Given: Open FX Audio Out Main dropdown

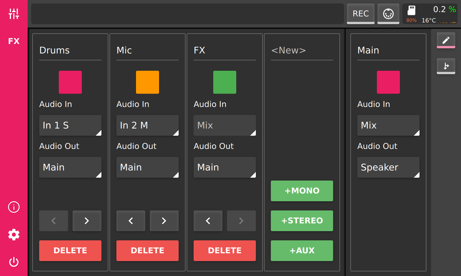Looking at the screenshot, I should 225,167.
